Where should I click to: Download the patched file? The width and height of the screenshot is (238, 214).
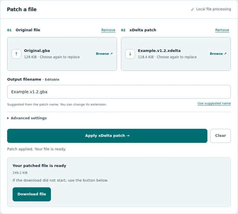(x=32, y=194)
